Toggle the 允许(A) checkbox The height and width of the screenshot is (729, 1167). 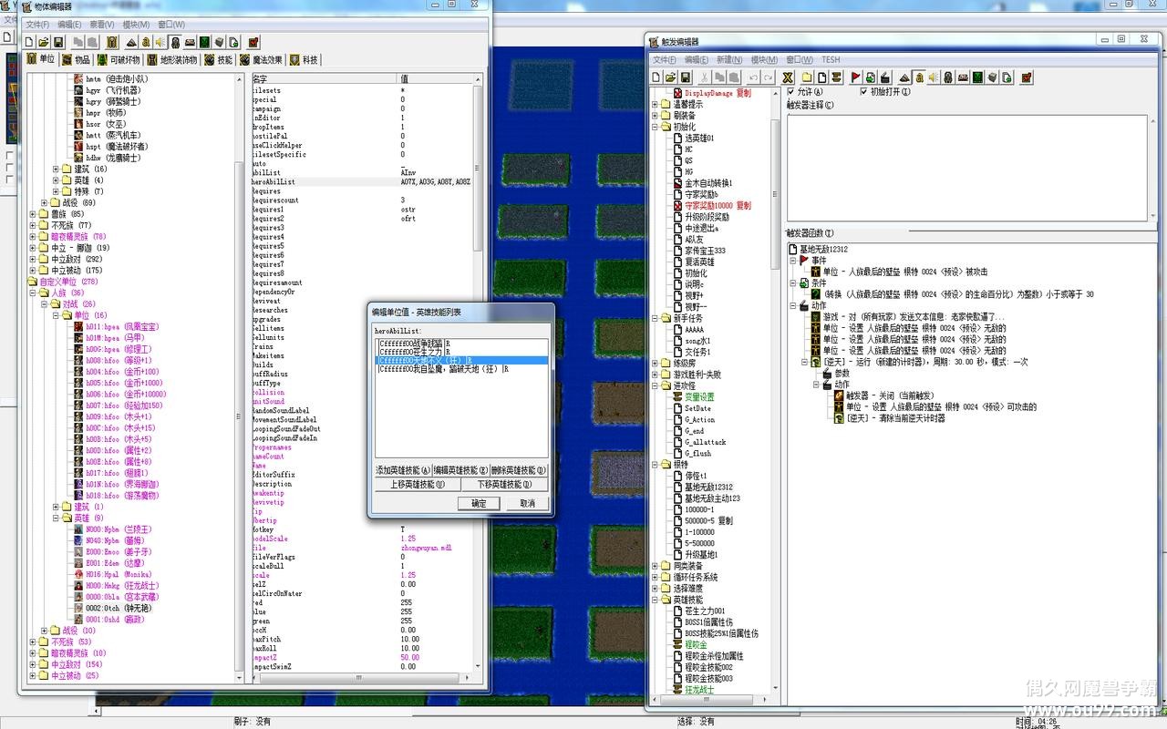pos(790,92)
